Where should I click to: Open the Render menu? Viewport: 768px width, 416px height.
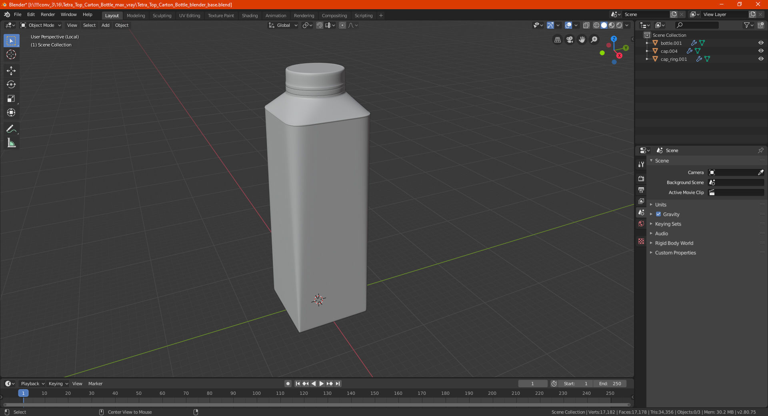(x=48, y=14)
